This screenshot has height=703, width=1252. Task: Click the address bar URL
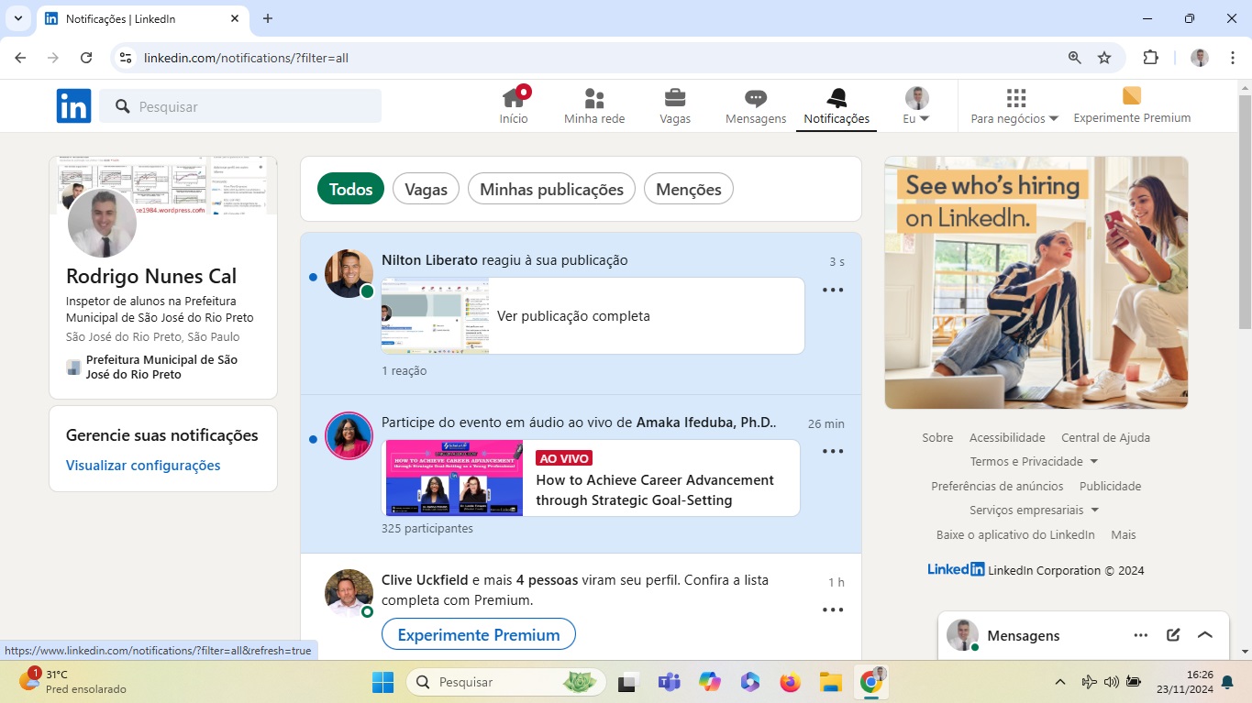(246, 58)
